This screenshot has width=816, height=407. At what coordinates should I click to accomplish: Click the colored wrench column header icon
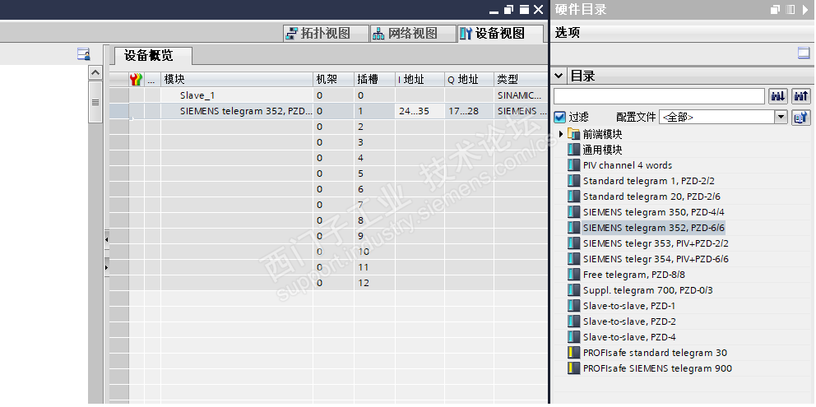coord(136,80)
